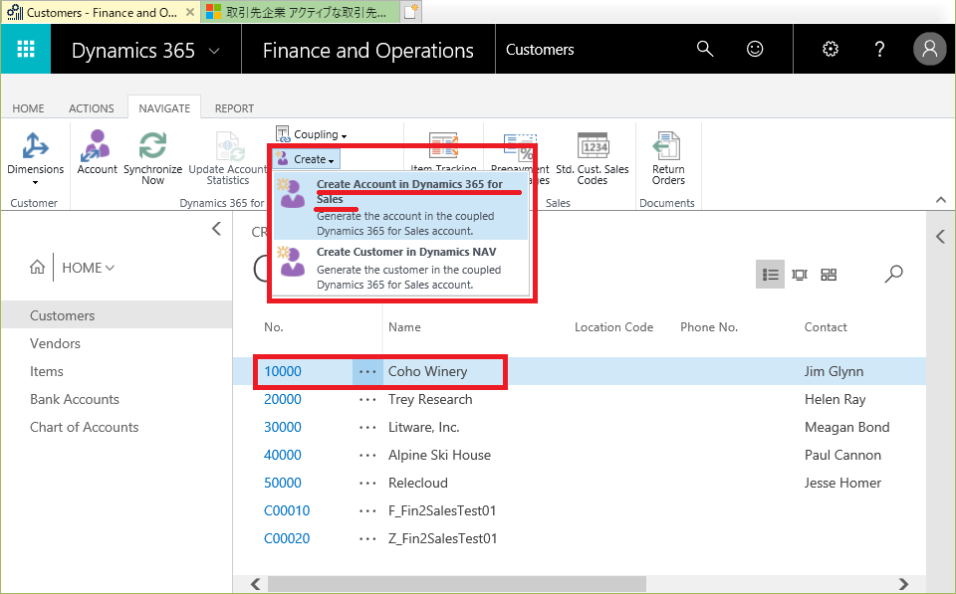Open customer number 50000

click(x=282, y=484)
